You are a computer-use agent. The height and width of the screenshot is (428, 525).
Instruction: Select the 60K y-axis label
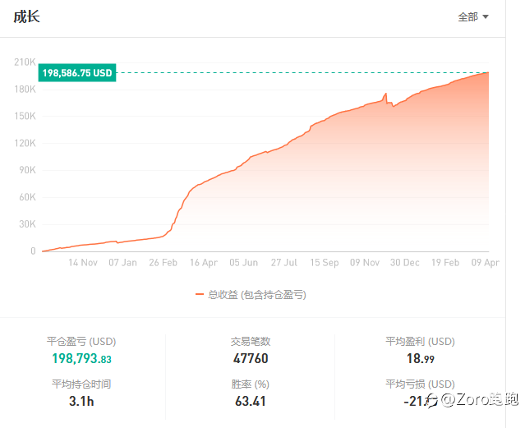[27, 197]
